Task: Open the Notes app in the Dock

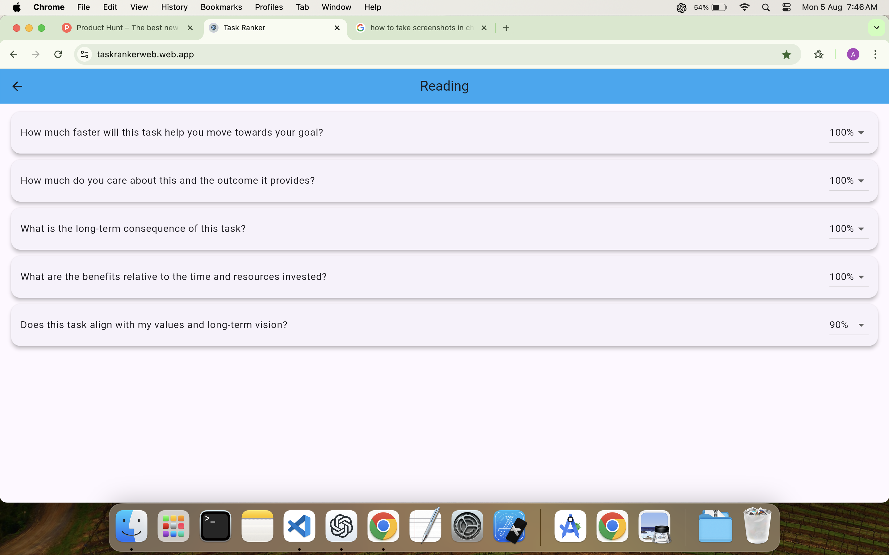Action: (257, 526)
